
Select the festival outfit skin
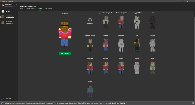(x=90, y=45)
